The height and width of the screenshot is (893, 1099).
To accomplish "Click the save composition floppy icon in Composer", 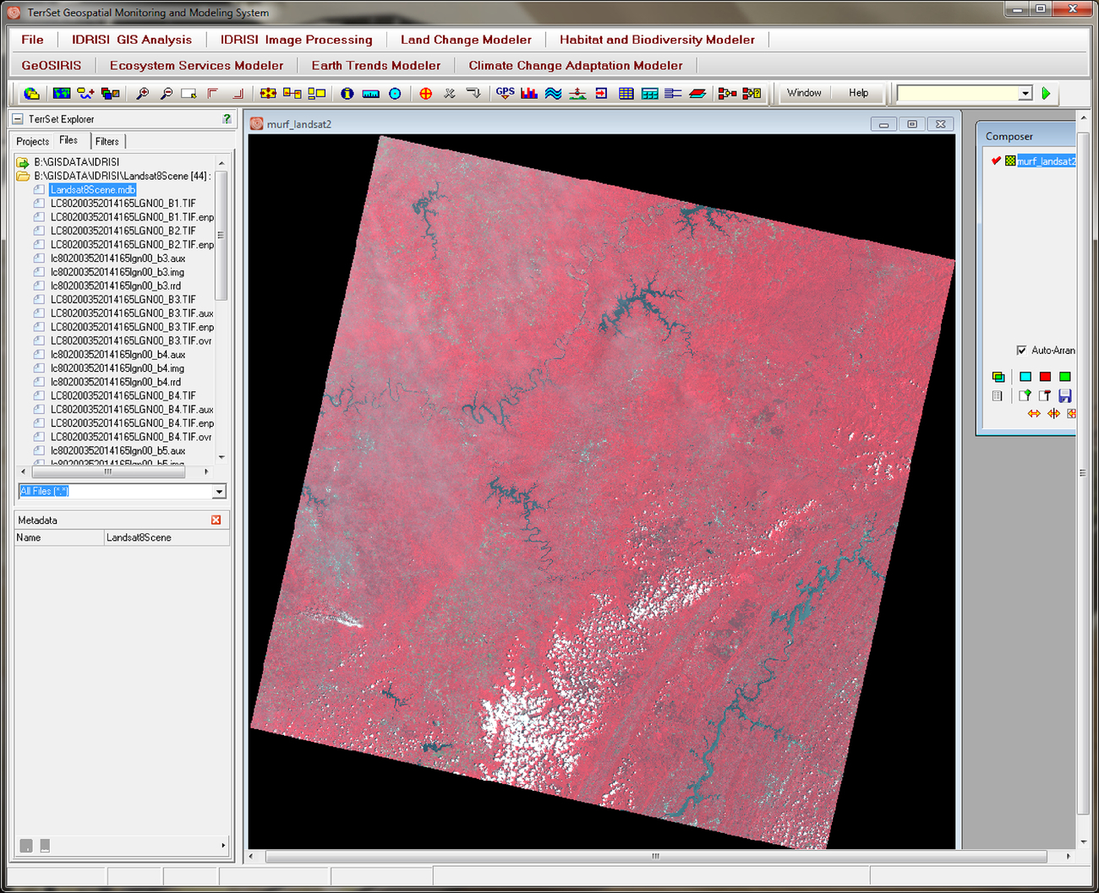I will click(x=1064, y=395).
